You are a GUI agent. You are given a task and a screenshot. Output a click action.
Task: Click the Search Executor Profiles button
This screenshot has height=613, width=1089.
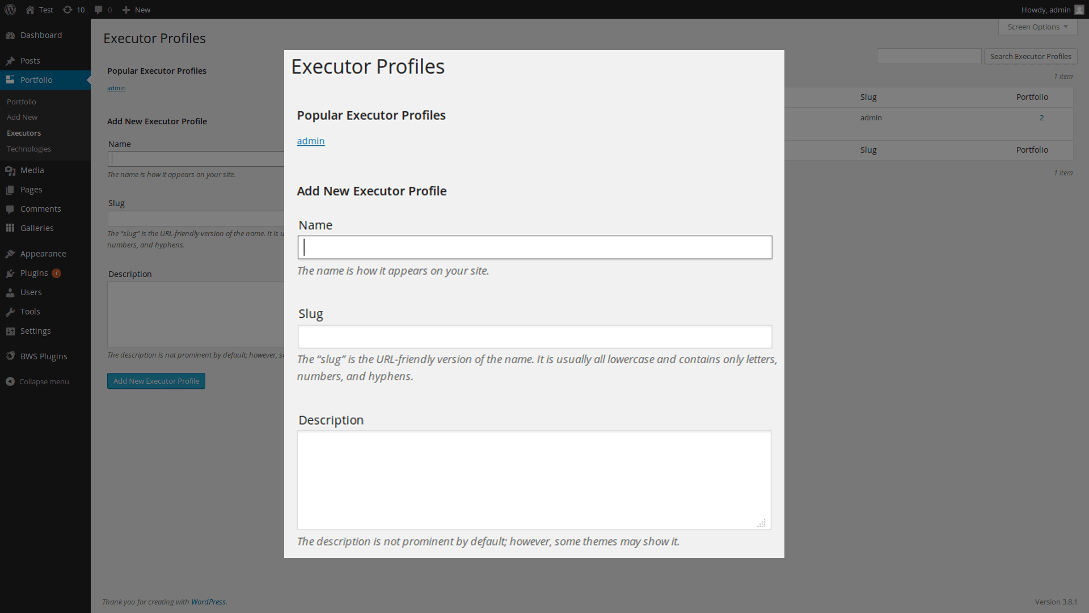click(1030, 56)
